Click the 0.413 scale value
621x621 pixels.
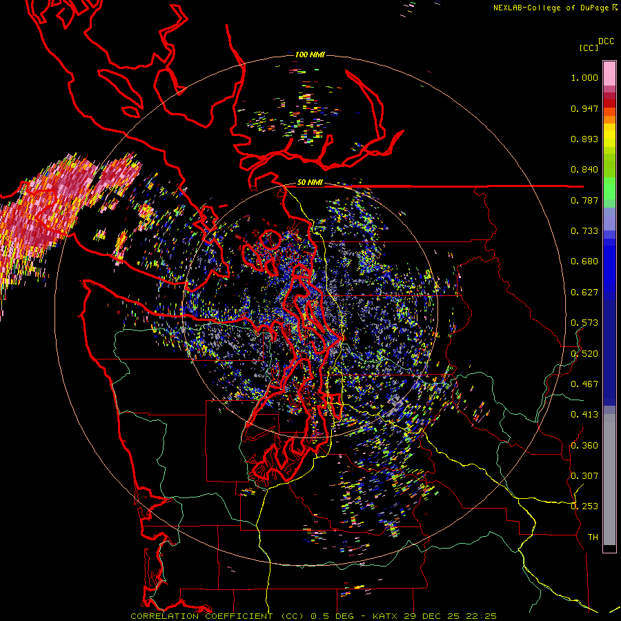coord(584,415)
